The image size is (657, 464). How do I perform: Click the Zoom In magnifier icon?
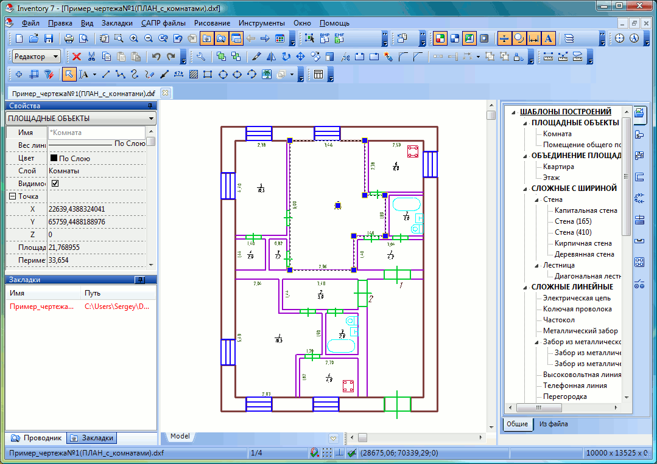coord(134,38)
